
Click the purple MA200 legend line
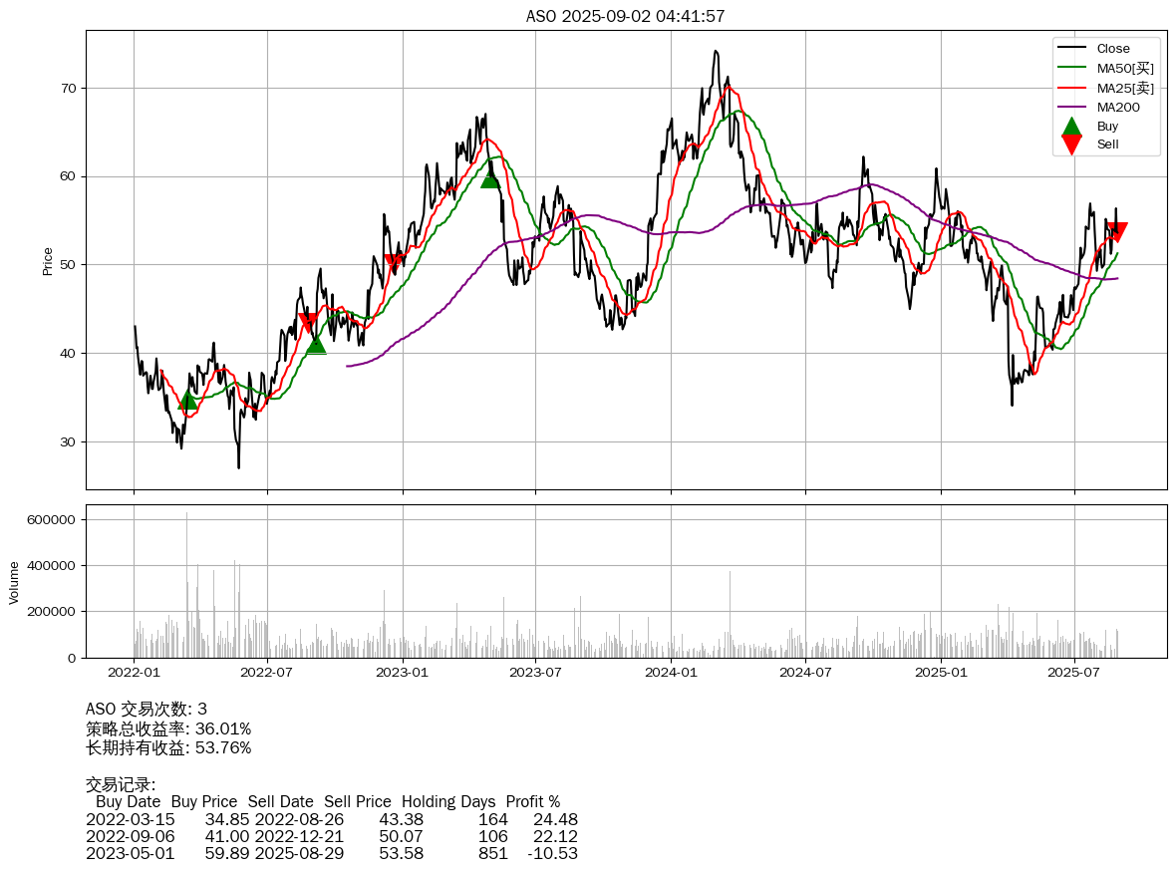click(x=1071, y=107)
